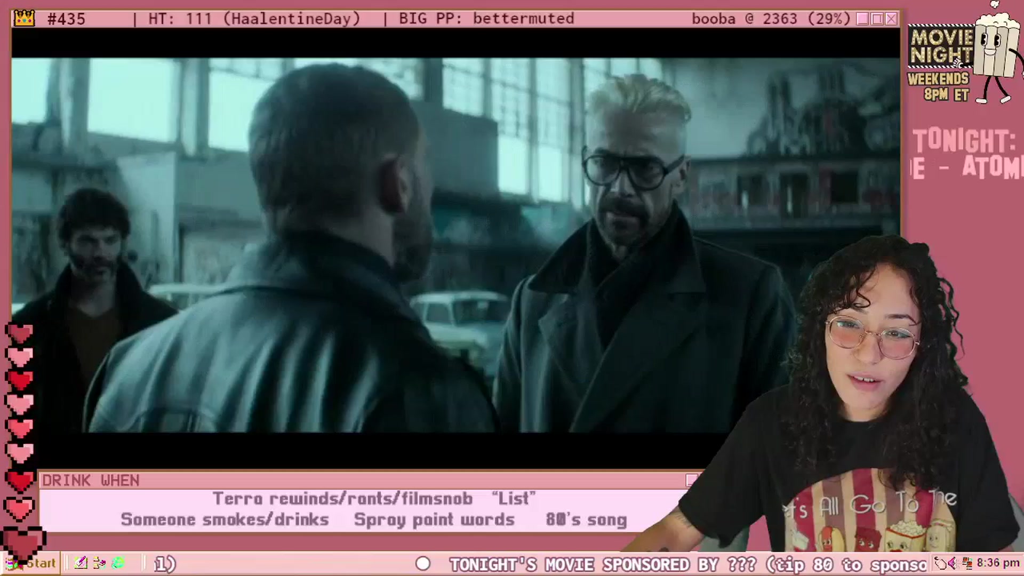1024x576 pixels.
Task: Open the middle quick-launch icon beside the pencil icon
Action: coord(99,563)
